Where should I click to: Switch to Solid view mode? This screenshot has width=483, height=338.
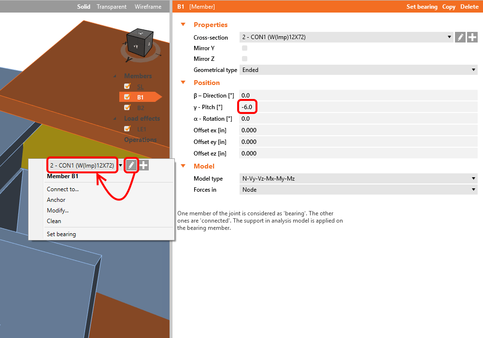coord(84,6)
